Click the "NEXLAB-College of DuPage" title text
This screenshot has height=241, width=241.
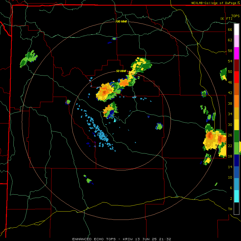(214, 3)
